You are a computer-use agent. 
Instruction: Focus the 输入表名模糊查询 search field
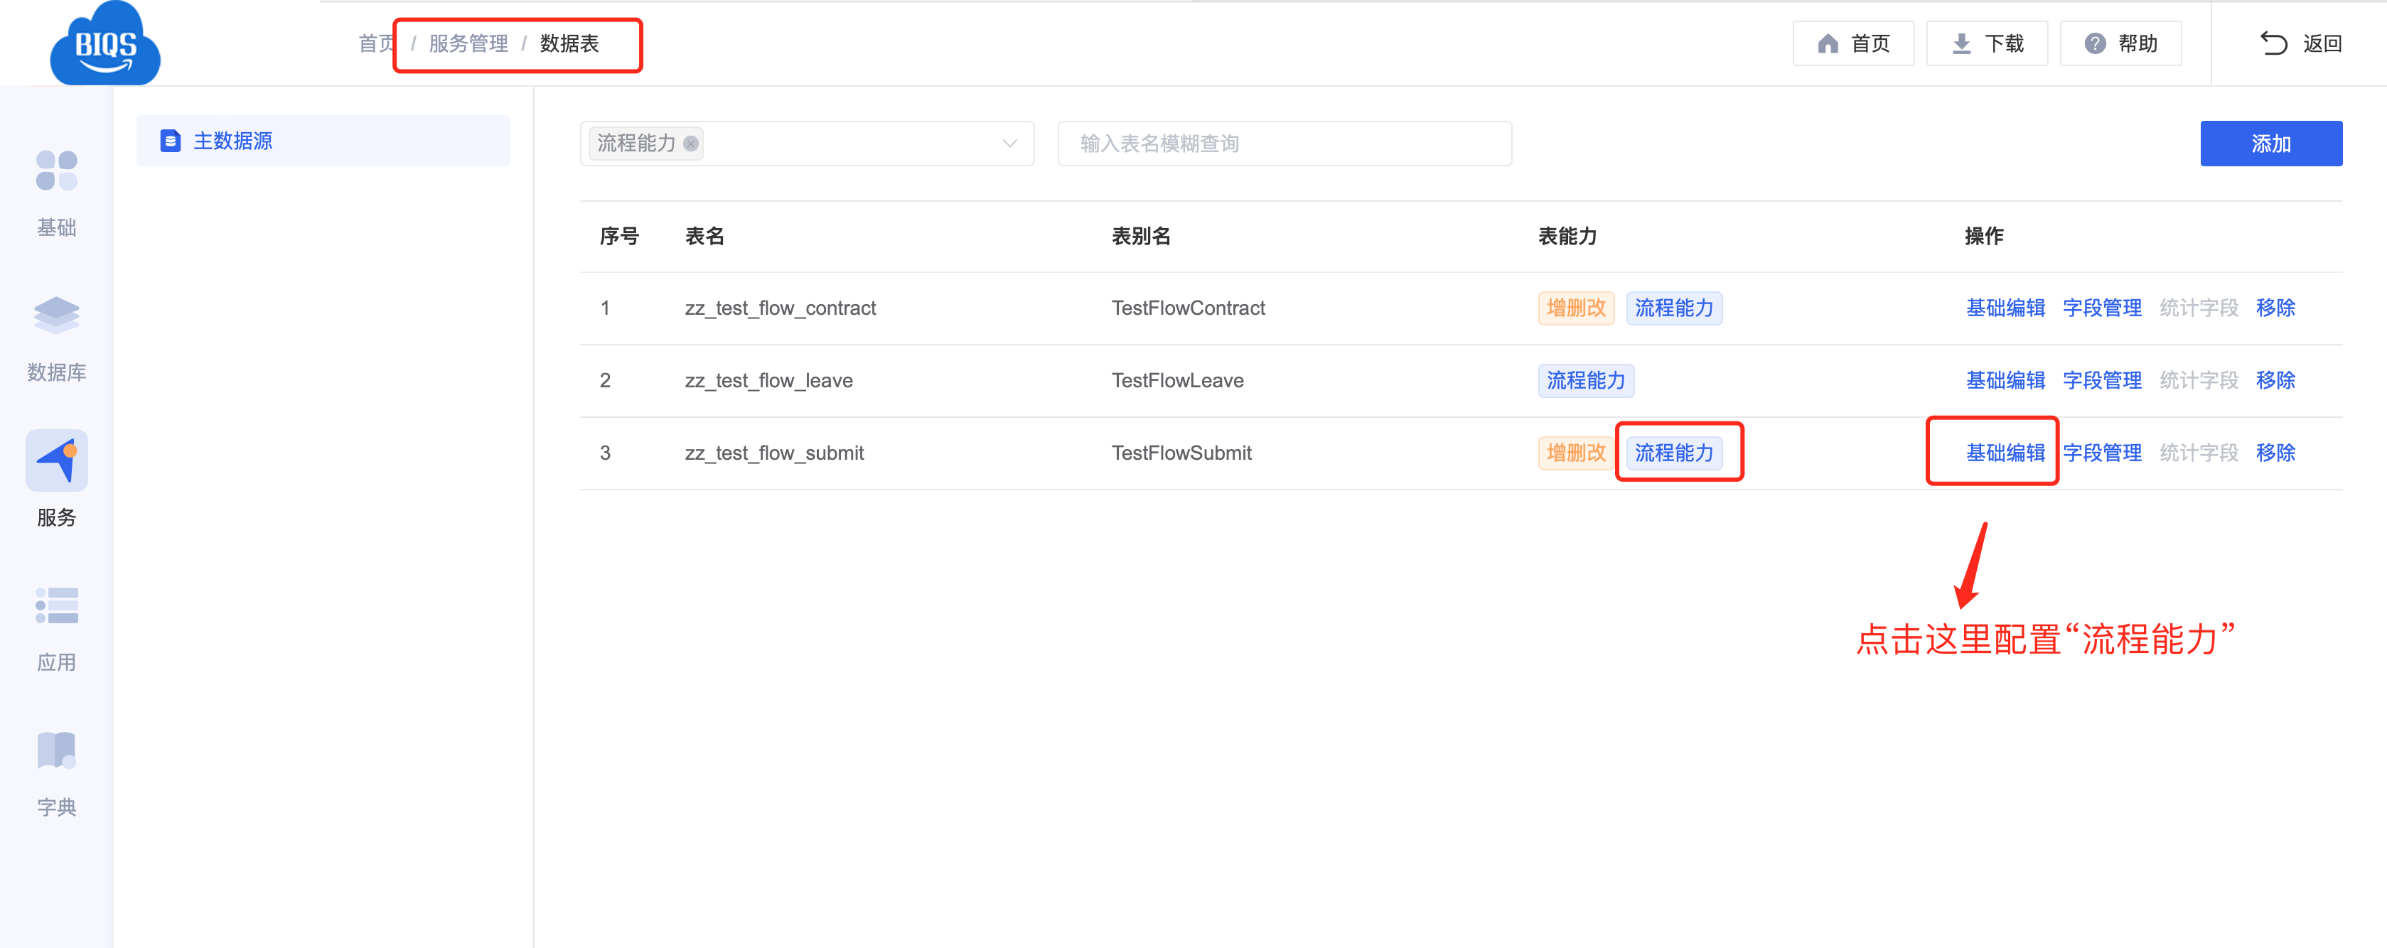[x=1284, y=144]
